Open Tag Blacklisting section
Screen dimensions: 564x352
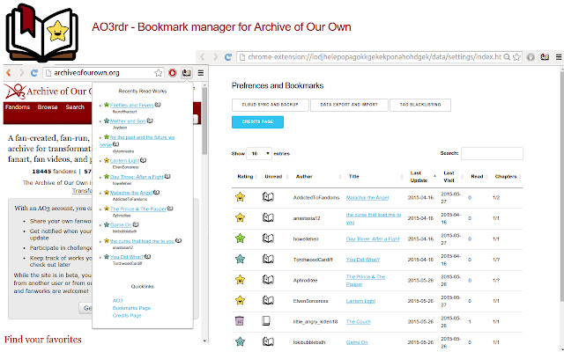[420, 105]
